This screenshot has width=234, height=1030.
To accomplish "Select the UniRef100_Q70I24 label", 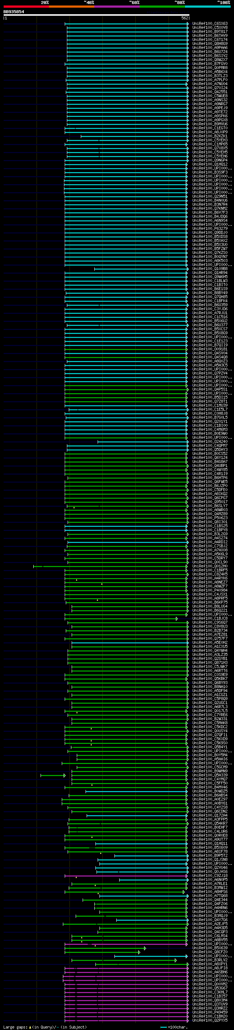I will tap(210, 88).
